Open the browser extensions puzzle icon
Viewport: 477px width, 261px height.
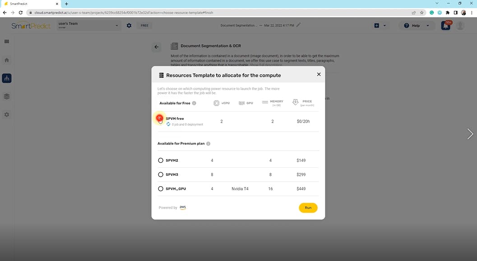448,13
